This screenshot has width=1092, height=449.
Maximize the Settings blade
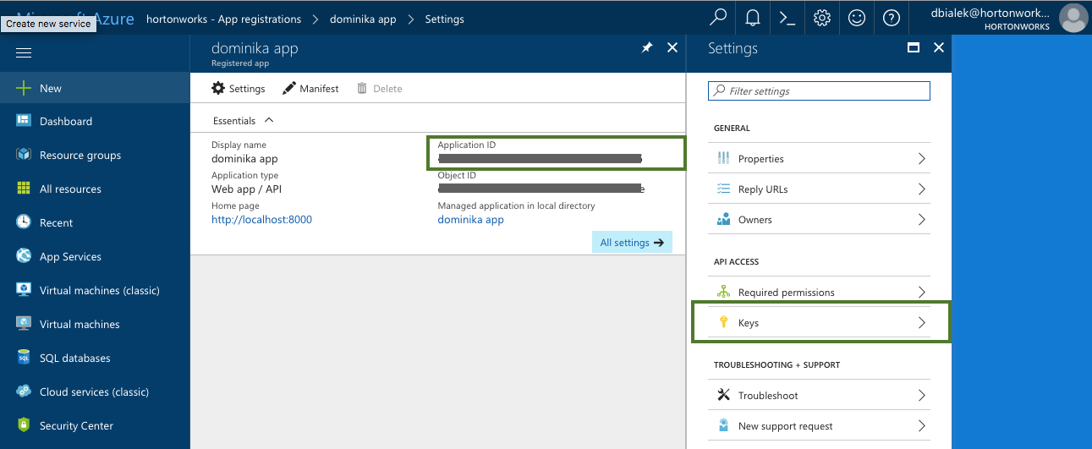coord(914,48)
